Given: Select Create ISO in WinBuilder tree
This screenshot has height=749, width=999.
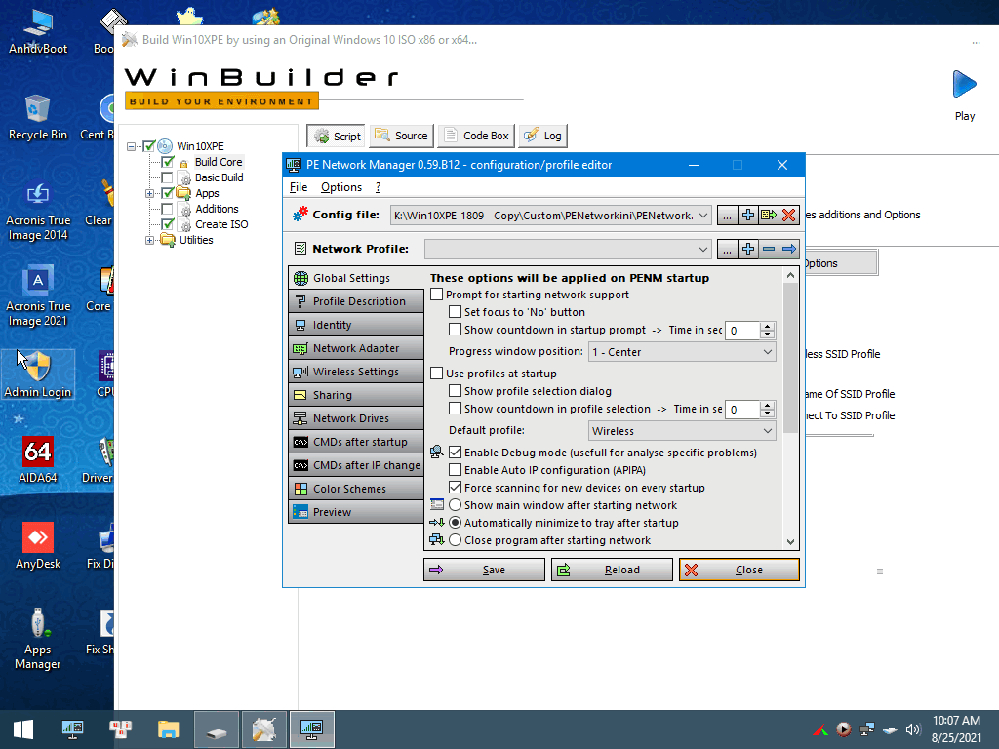Looking at the screenshot, I should coord(221,224).
